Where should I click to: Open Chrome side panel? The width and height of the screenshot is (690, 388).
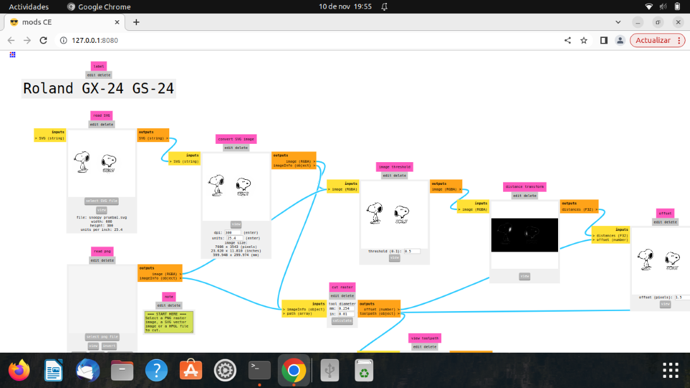[x=604, y=40]
